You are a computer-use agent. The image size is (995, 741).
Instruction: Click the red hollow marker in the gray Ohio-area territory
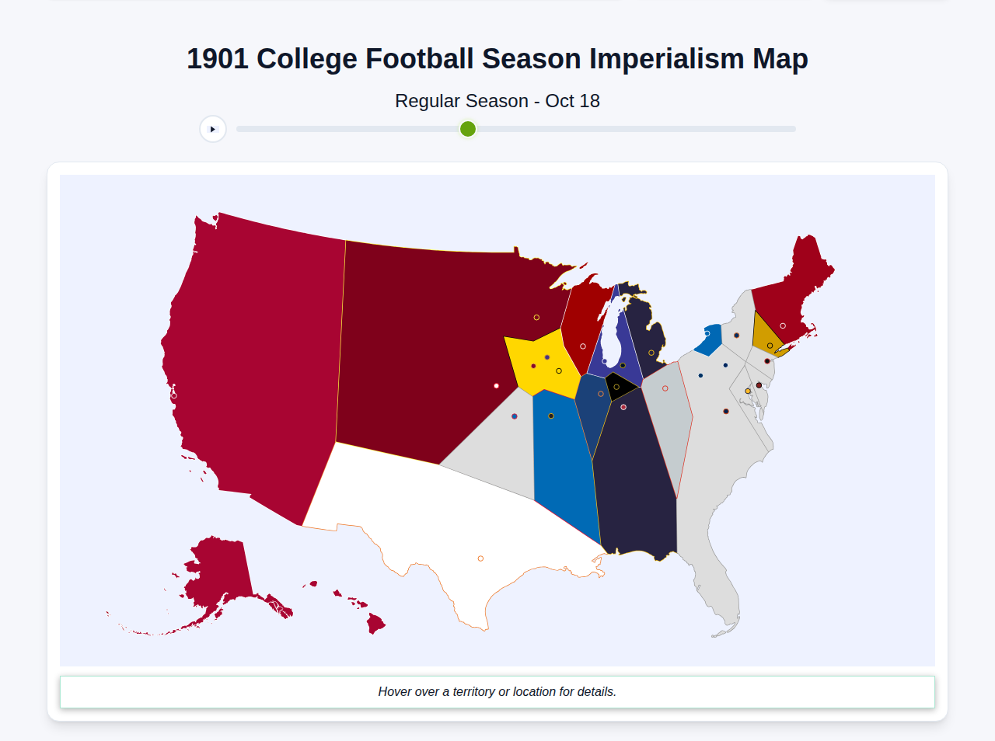coord(665,387)
